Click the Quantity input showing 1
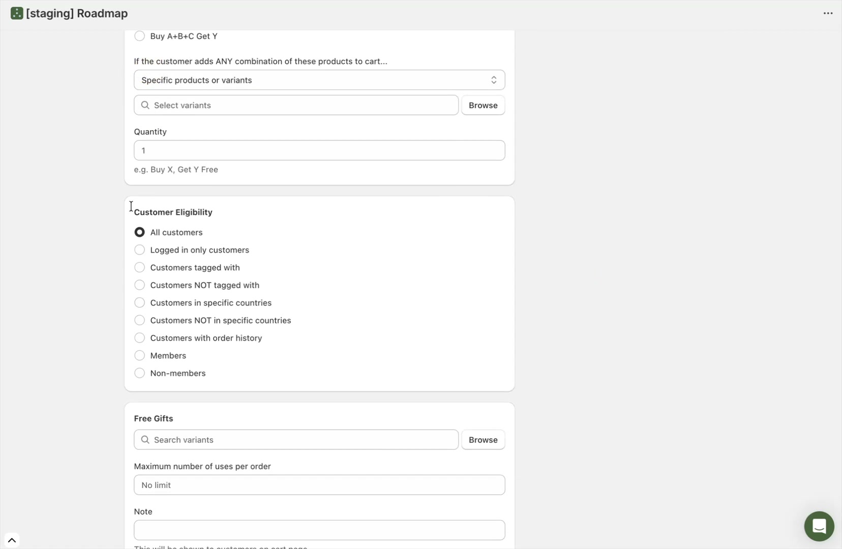 (319, 150)
